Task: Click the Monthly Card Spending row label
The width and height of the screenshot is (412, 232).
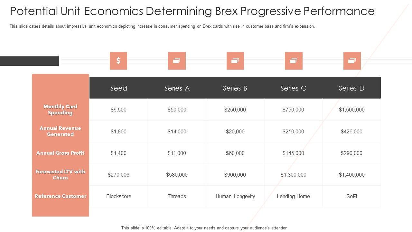Action: point(61,110)
